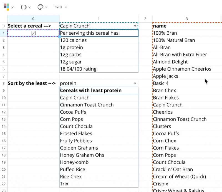Toggle the checkbox in row 1

tap(33, 33)
